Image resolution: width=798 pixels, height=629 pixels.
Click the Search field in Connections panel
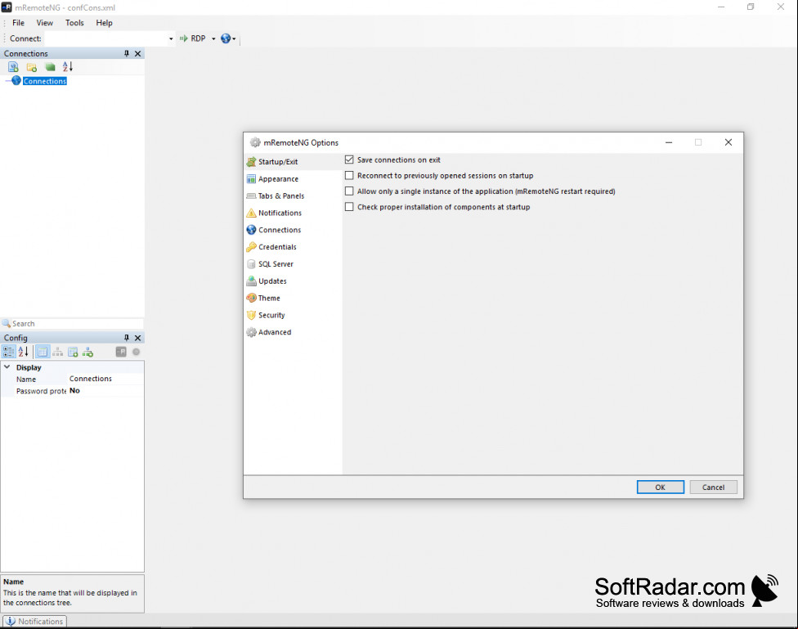point(72,323)
